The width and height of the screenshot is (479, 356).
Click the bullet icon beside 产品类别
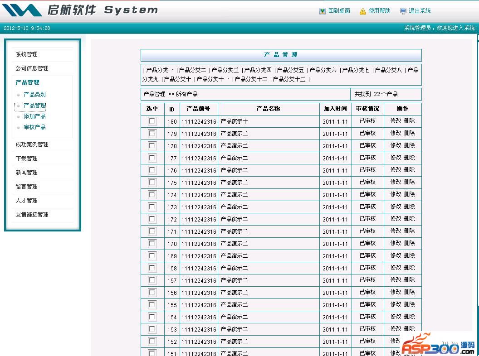pyautogui.click(x=18, y=95)
